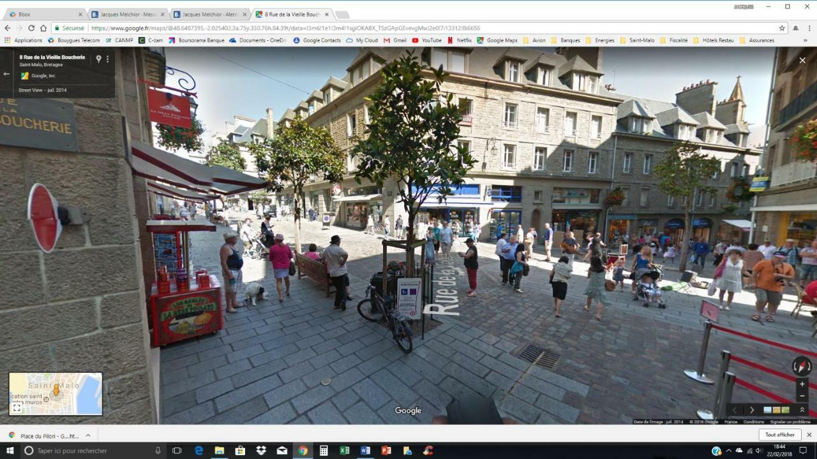Select the second imagery thumbnail in strip
This screenshot has width=817, height=459.
tap(777, 410)
